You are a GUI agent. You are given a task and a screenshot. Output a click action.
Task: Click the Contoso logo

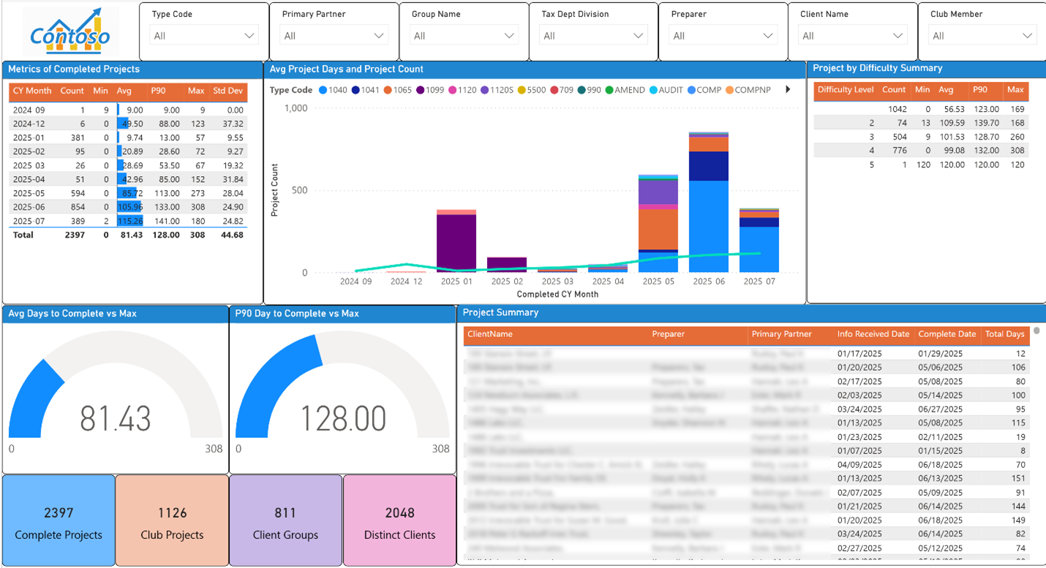(69, 31)
